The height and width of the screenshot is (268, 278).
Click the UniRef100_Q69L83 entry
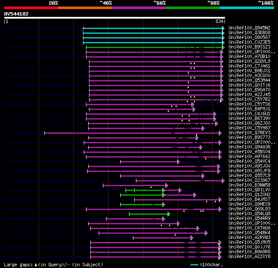pos(249,209)
